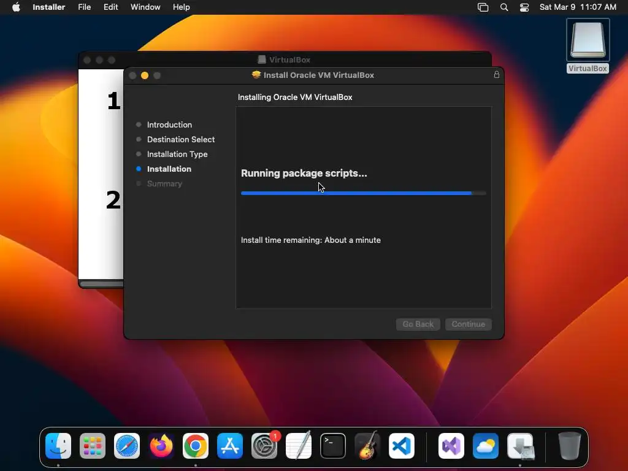The height and width of the screenshot is (471, 628).
Task: Open Control Center in the menu bar
Action: 524,7
